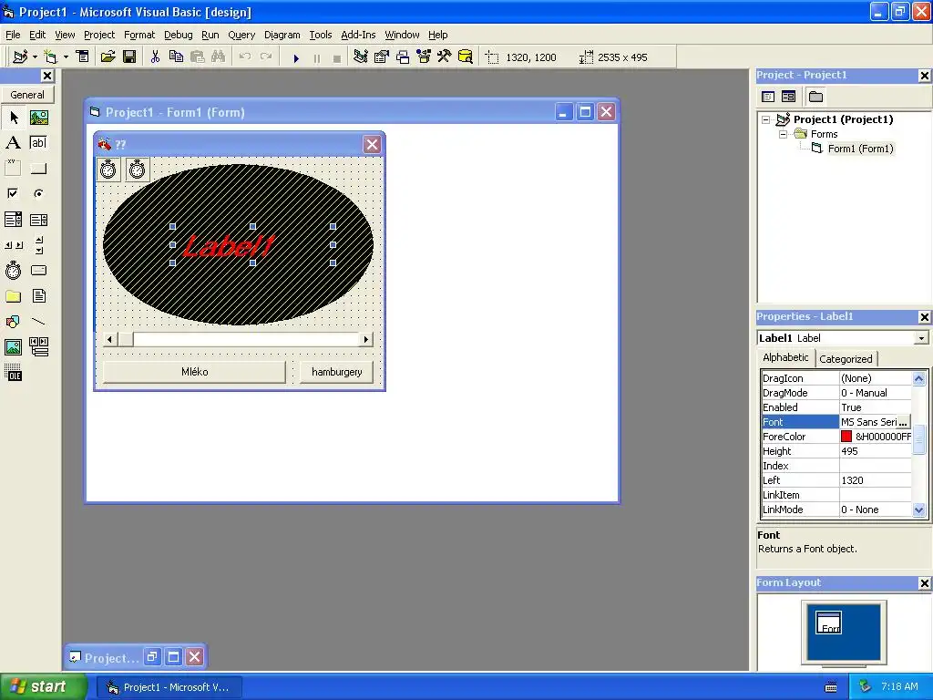
Task: Select the Data control tool in toolbox
Action: (38, 347)
